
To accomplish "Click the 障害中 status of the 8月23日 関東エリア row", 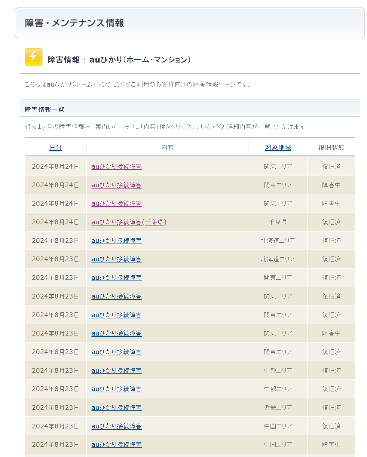I will [x=331, y=333].
